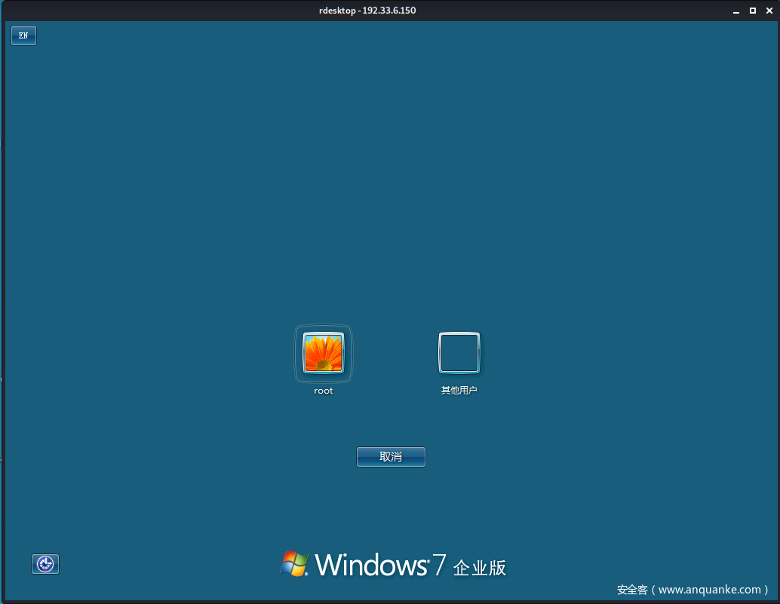Click empty title bar area left of title
This screenshot has height=604, width=780.
click(151, 11)
